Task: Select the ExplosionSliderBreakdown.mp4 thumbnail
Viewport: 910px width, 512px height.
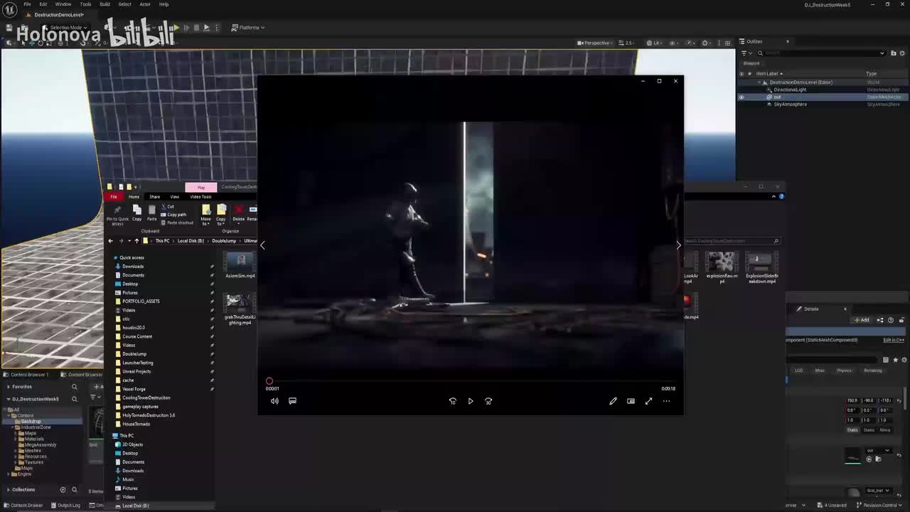Action: 762,269
